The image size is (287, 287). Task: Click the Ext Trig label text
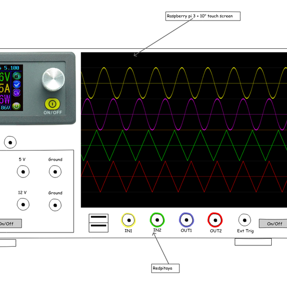tap(245, 231)
